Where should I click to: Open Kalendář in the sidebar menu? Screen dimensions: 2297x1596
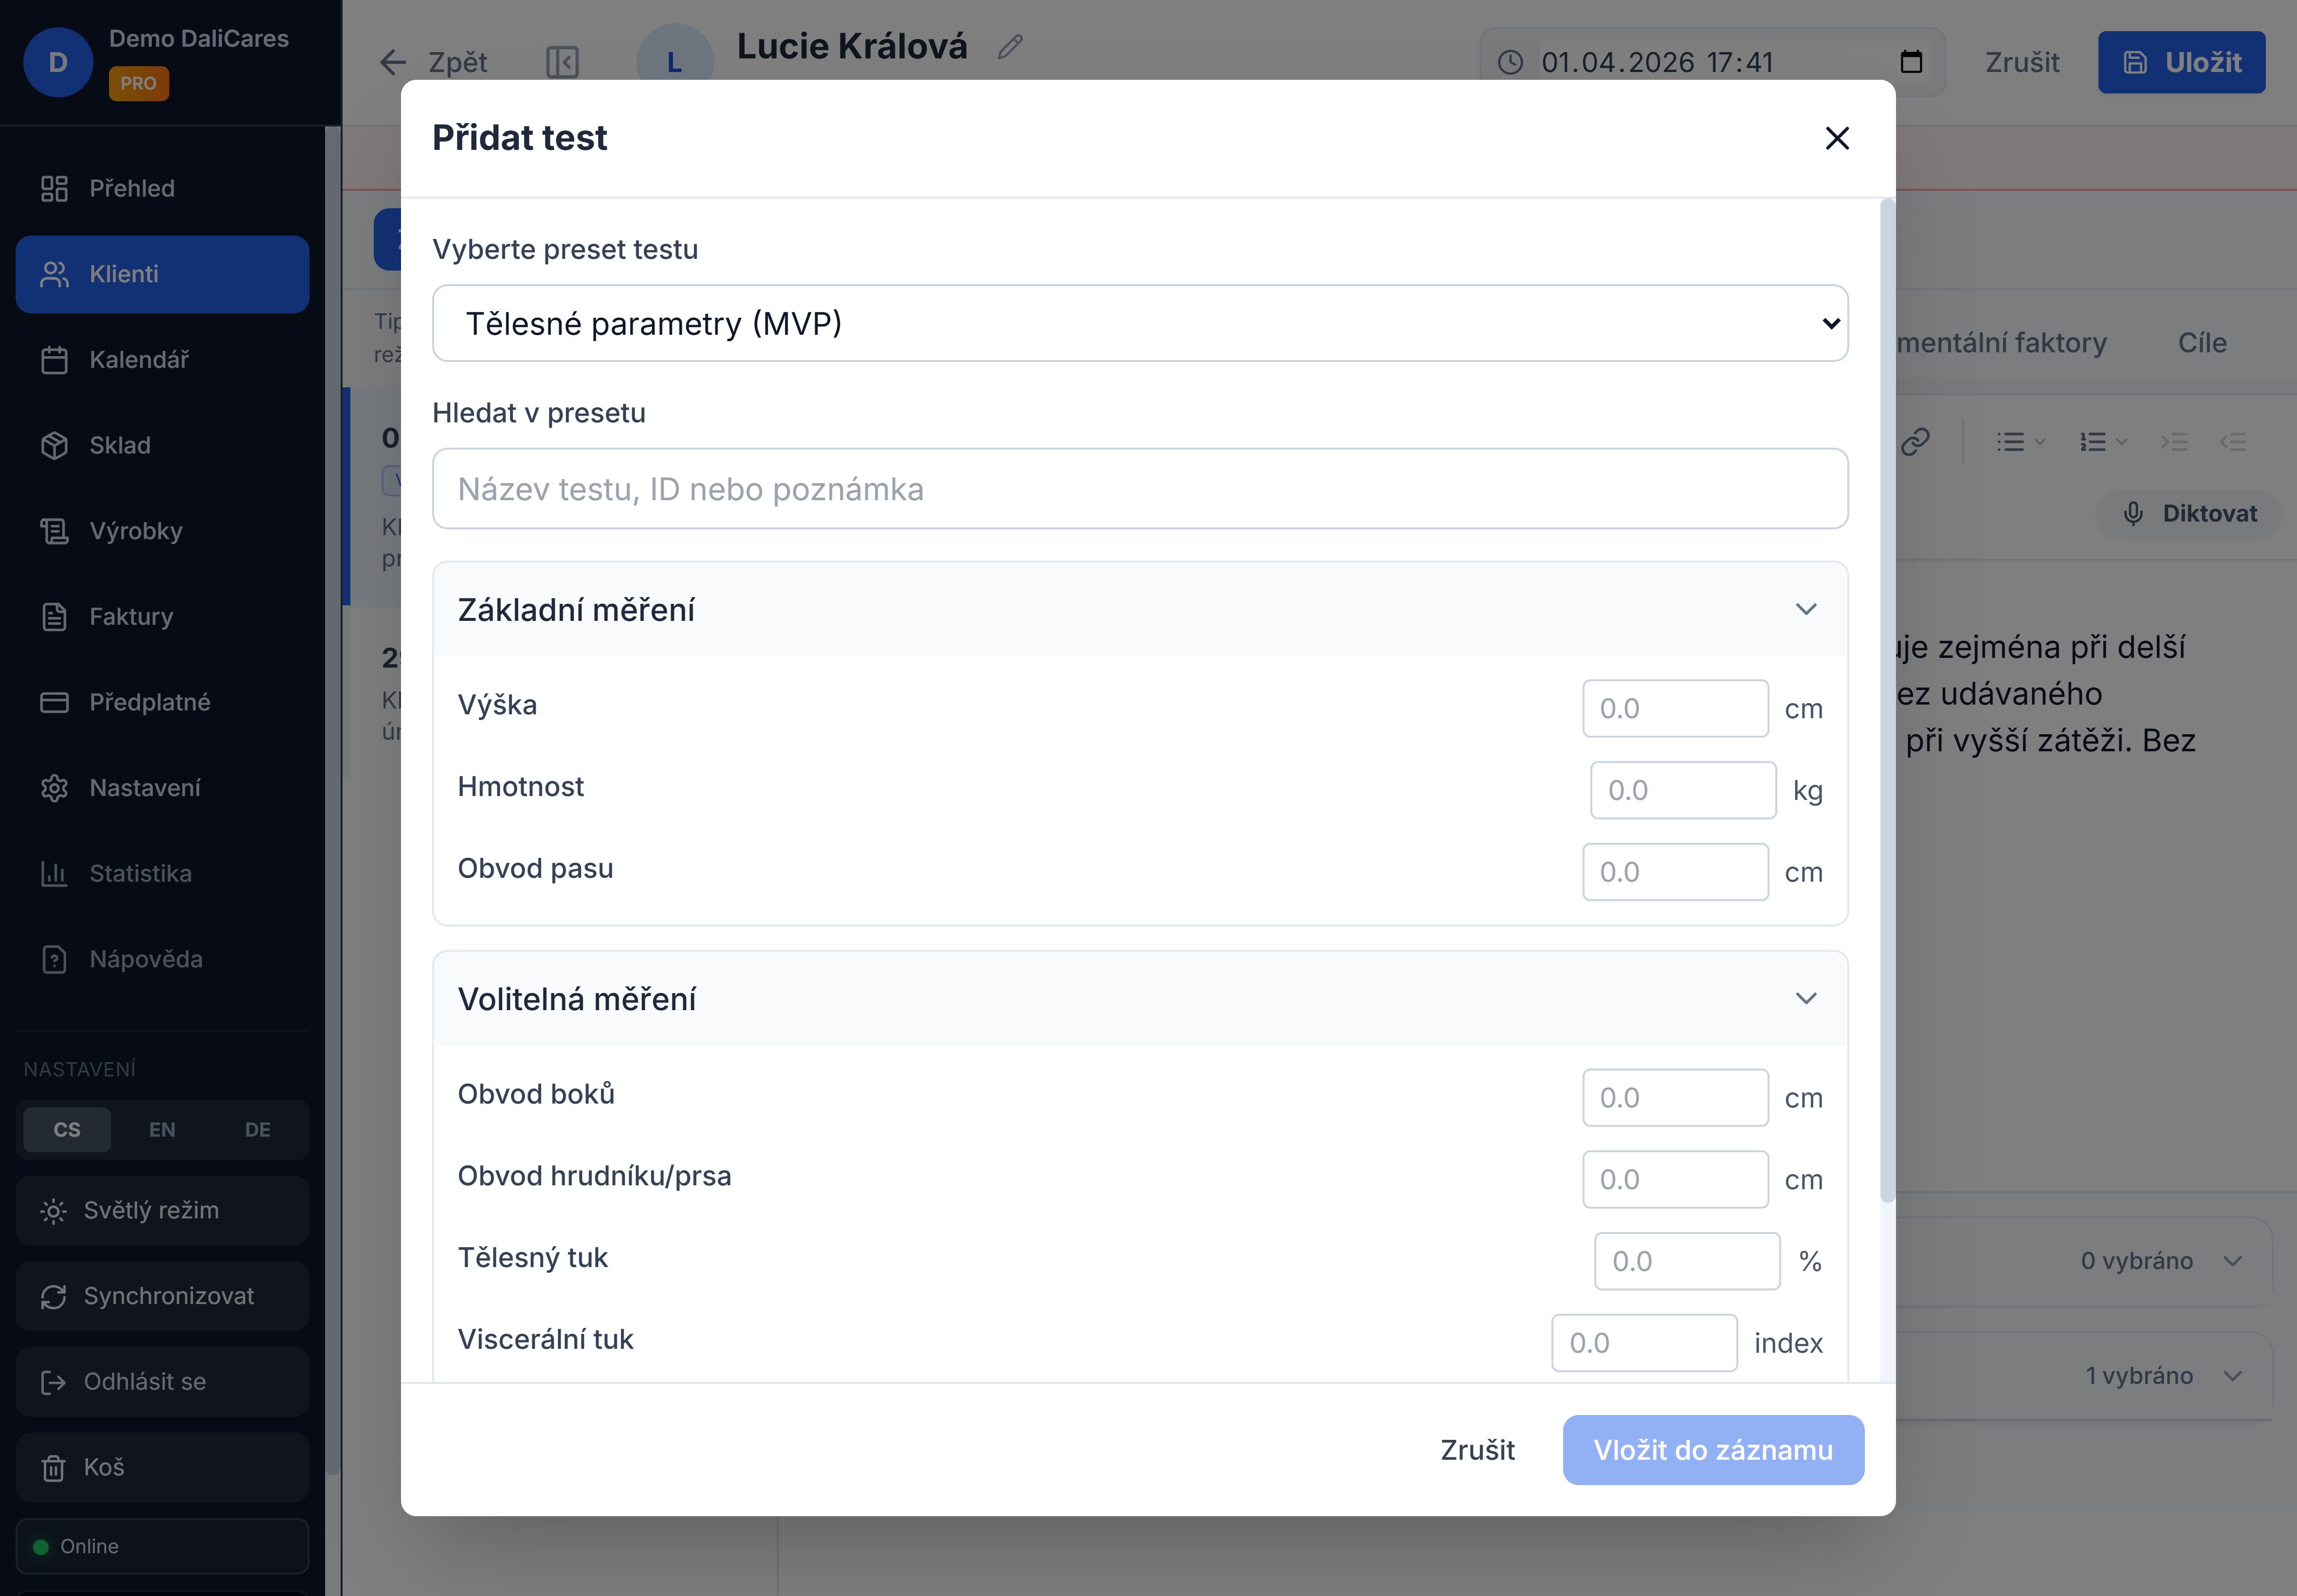(x=139, y=360)
